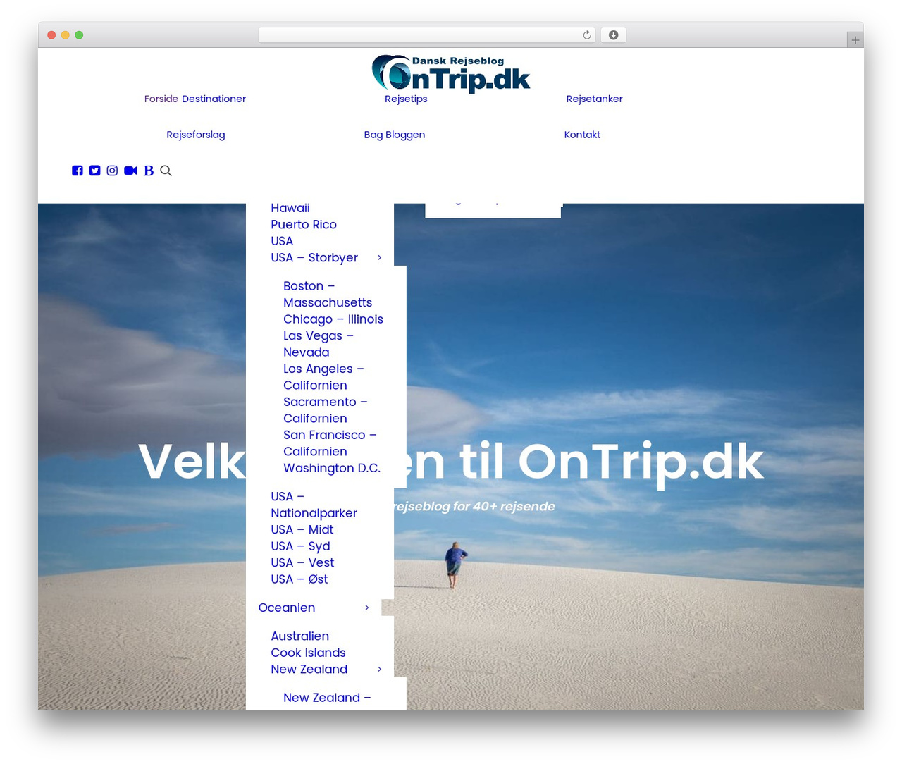Select Washington D.C.

click(x=332, y=468)
